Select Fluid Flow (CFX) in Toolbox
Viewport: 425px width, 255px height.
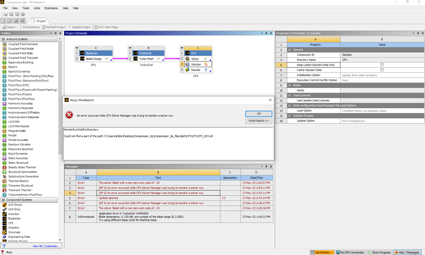[x=18, y=85]
